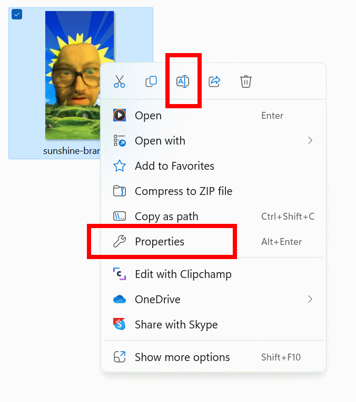Image resolution: width=356 pixels, height=402 pixels.
Task: Click the Copy icon in context menu
Action: click(x=151, y=81)
